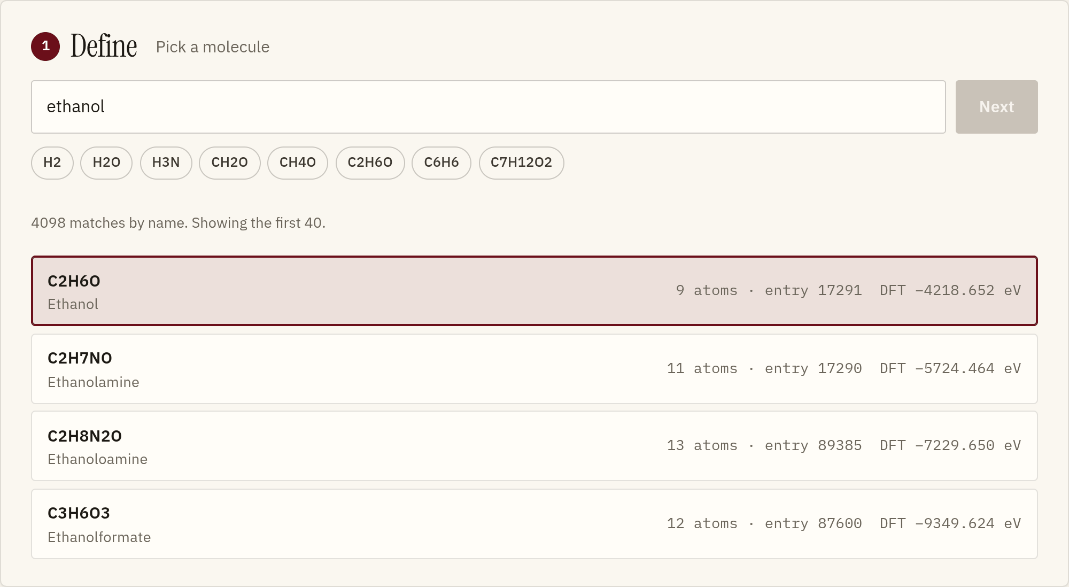Pick the Ethanolformate C3H6O3 result

click(x=534, y=524)
